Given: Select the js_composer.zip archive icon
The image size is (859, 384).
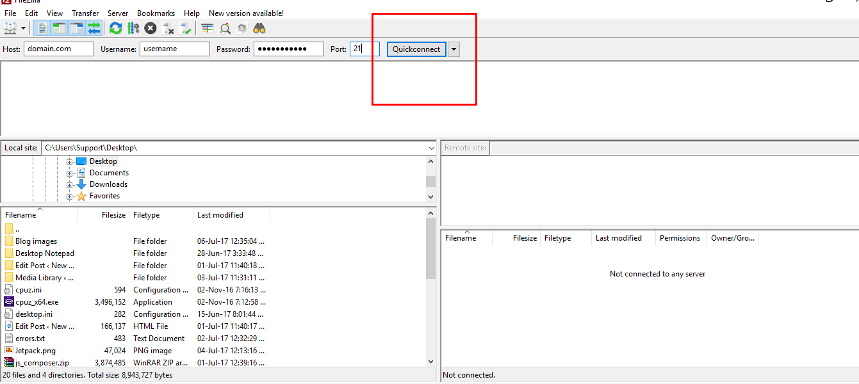Looking at the screenshot, I should point(9,363).
